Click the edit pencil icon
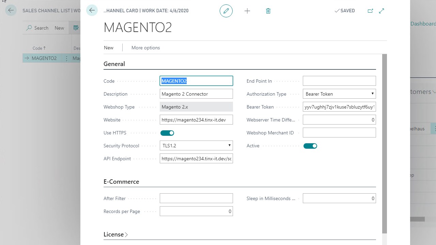This screenshot has height=245, width=436. 226,11
